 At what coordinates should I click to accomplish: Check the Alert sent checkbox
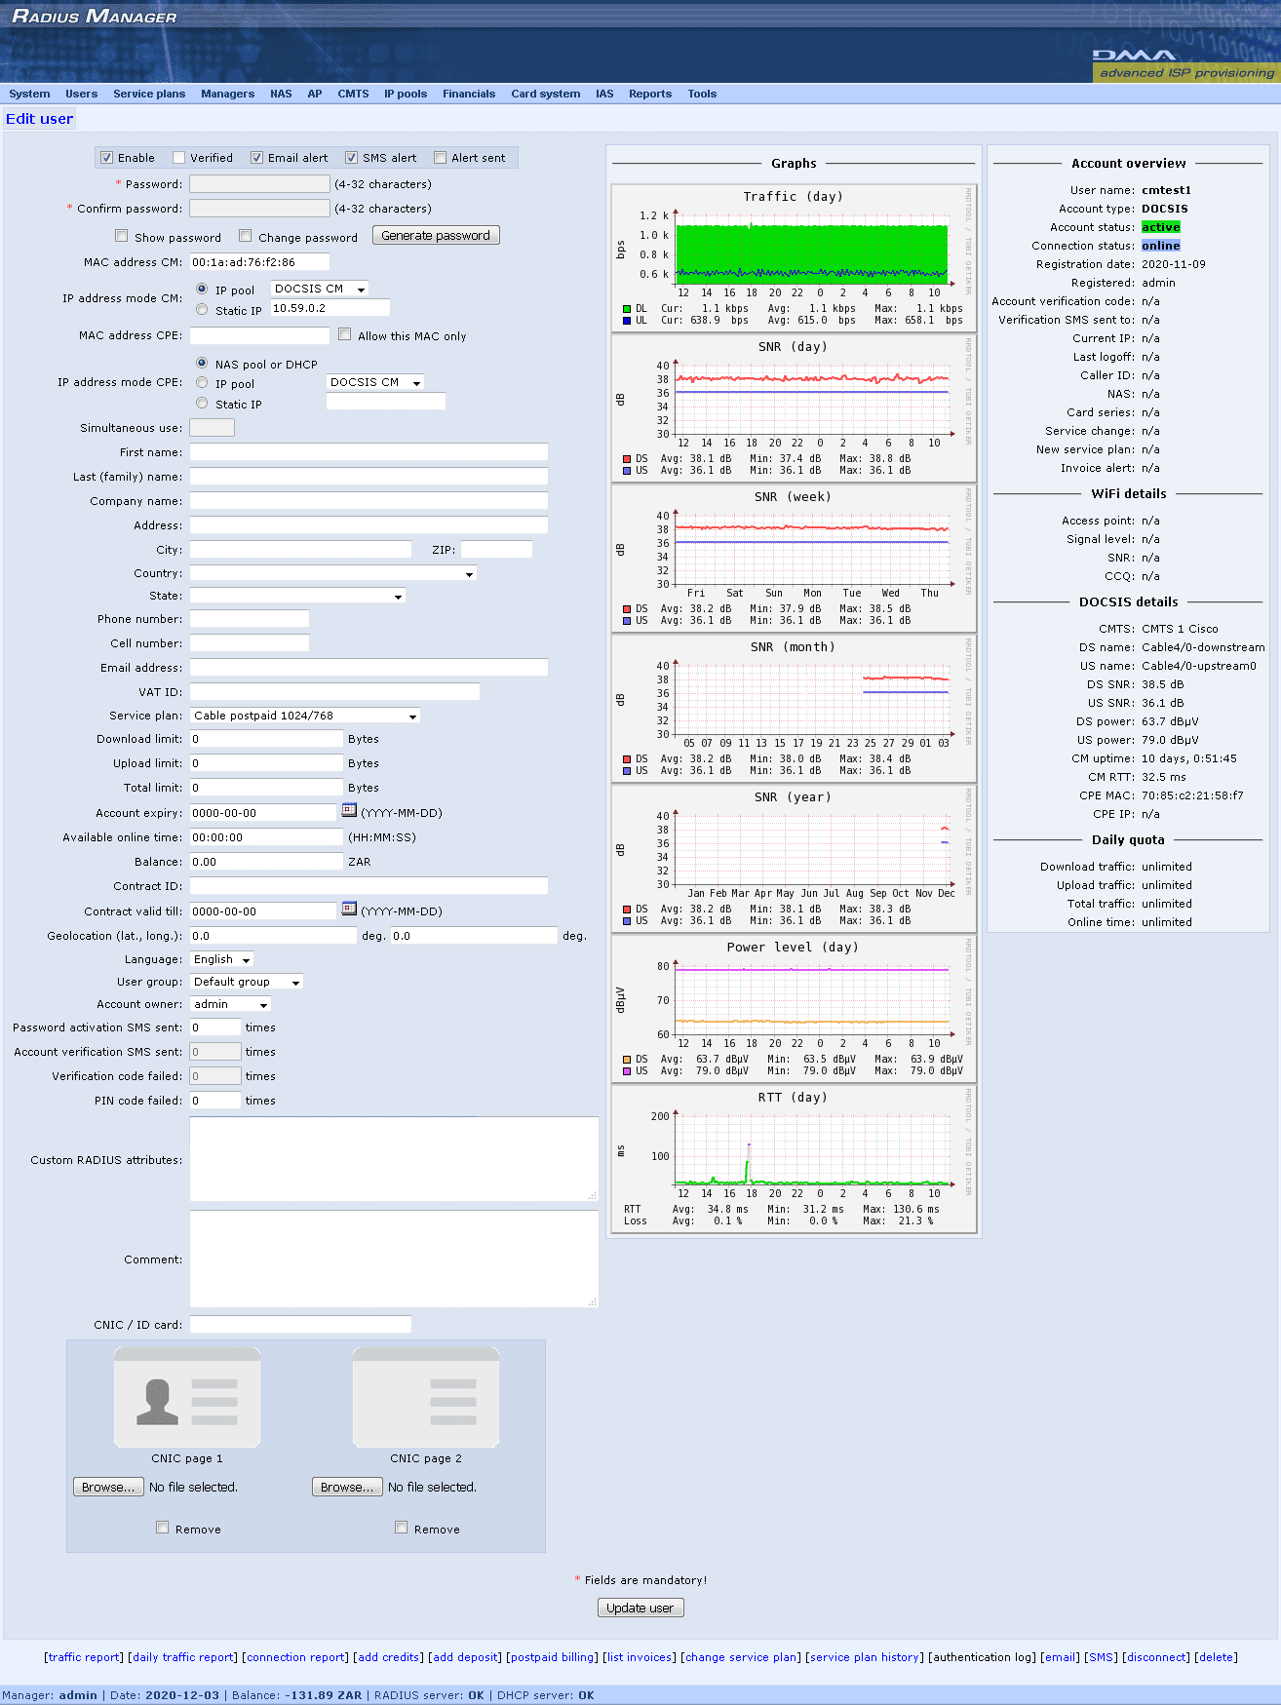tap(440, 157)
